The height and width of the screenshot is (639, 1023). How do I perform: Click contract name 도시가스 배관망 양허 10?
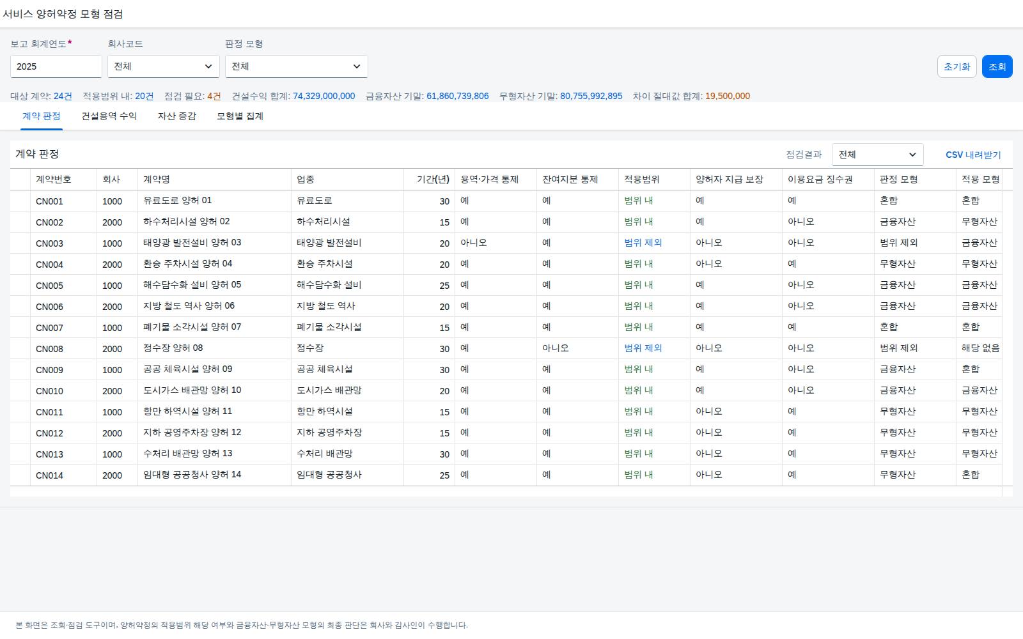tap(192, 390)
